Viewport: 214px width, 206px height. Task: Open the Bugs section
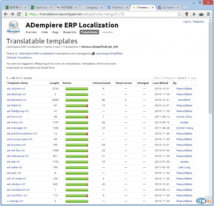point(56,32)
